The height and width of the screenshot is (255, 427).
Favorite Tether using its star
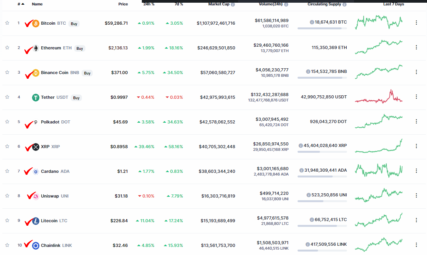coord(7,97)
